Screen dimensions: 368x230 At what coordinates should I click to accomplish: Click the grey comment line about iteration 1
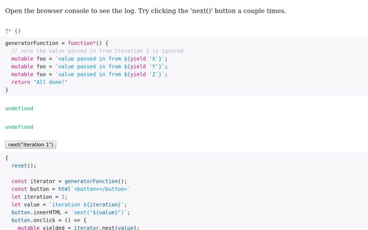(x=97, y=51)
